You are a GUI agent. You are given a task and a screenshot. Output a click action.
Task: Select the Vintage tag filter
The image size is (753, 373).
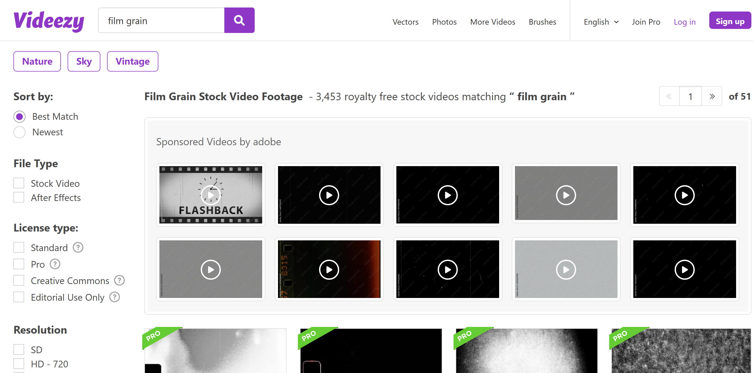click(132, 61)
